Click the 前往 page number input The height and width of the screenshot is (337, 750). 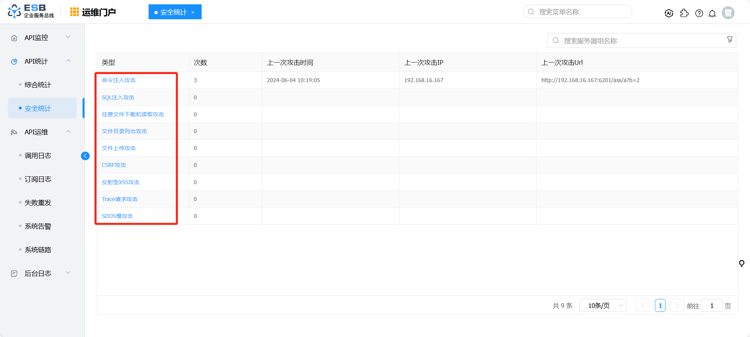pos(712,306)
